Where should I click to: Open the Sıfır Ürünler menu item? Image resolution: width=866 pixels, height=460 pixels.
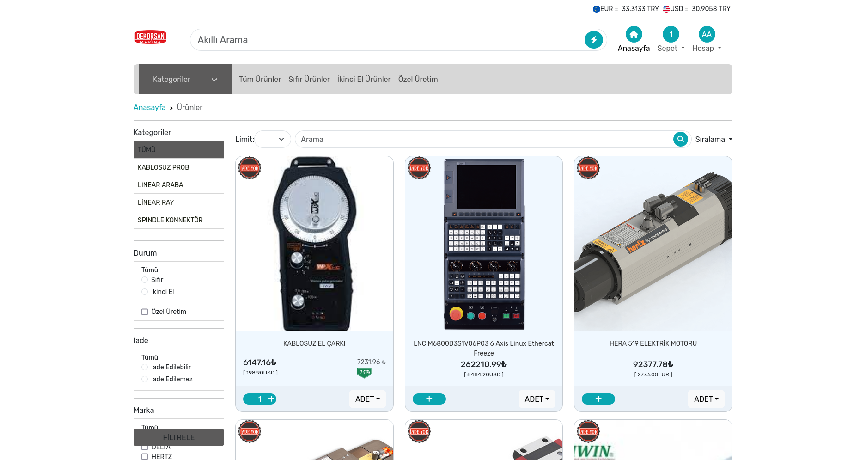coord(309,79)
